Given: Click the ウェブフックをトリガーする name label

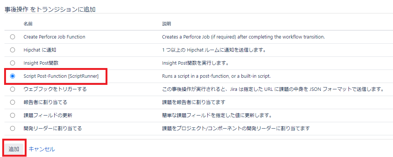Looking at the screenshot, I should tap(55, 89).
